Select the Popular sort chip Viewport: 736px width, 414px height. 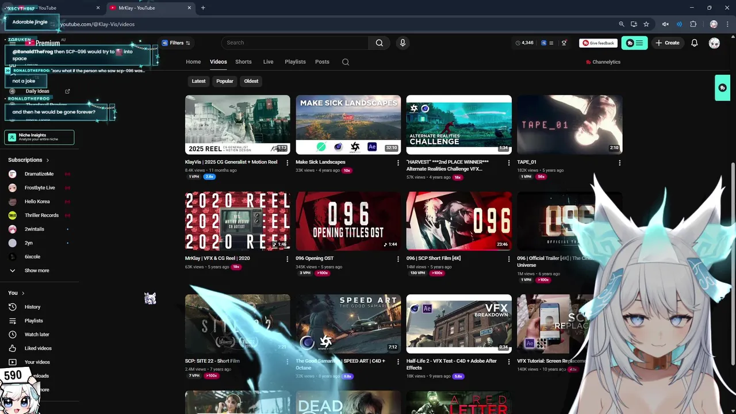tap(225, 81)
